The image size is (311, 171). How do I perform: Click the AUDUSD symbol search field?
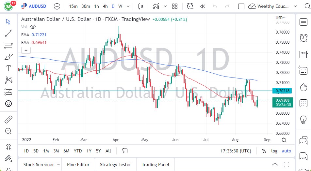[x=35, y=6]
